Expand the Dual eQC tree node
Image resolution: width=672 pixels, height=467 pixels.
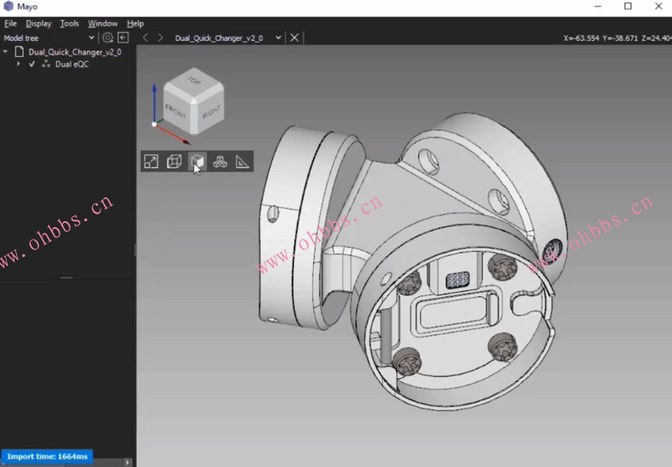[x=19, y=64]
